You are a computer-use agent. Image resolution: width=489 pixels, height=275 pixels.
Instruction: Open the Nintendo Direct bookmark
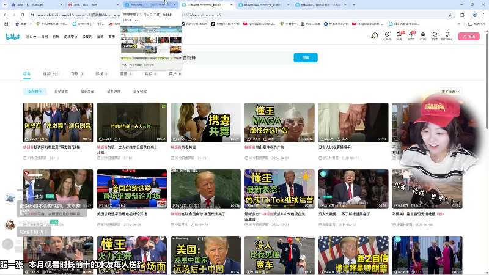[x=259, y=24]
